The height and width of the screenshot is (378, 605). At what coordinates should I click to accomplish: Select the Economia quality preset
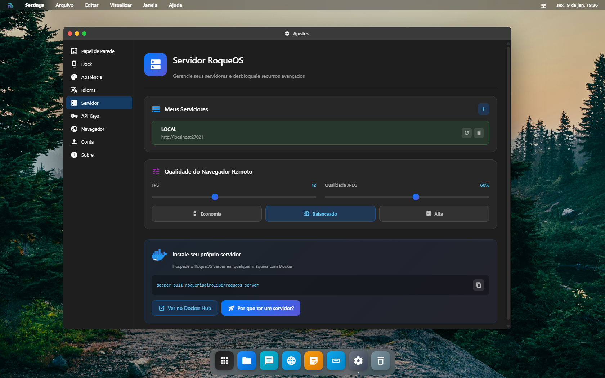point(206,214)
